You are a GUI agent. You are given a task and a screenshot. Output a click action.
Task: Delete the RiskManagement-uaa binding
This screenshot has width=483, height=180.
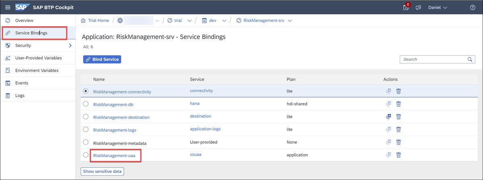coord(398,155)
